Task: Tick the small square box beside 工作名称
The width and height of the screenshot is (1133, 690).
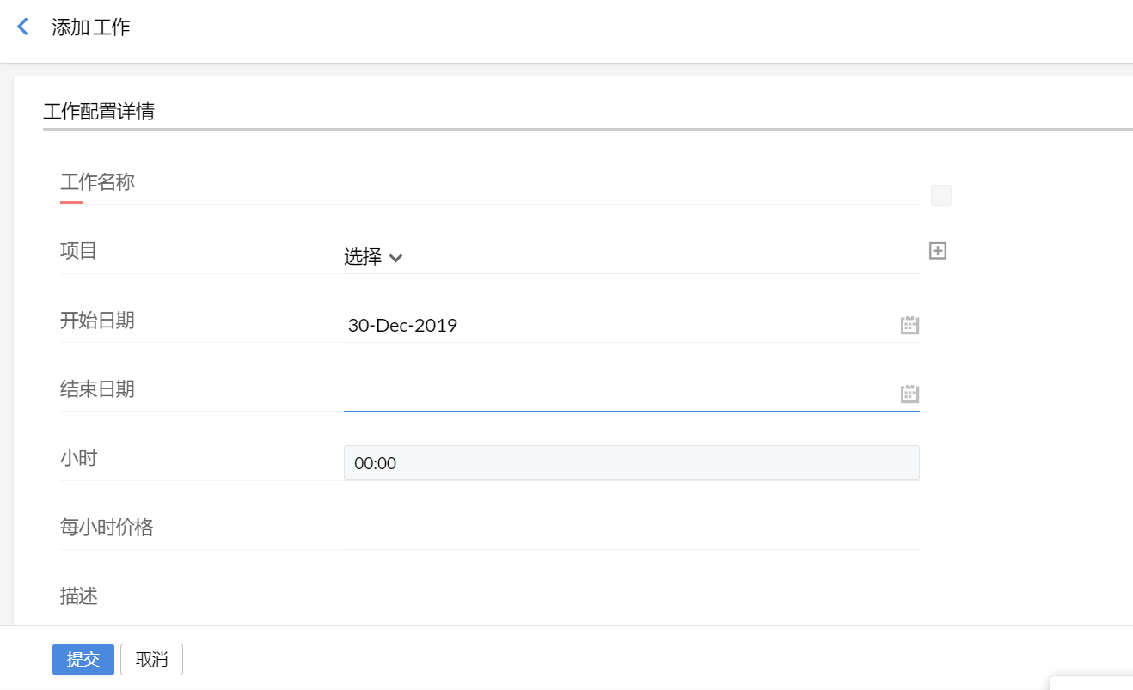Action: point(941,196)
